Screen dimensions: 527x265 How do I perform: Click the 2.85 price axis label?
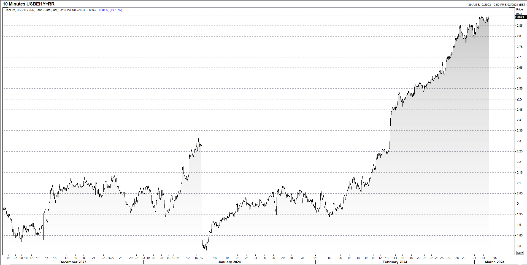(x=520, y=26)
